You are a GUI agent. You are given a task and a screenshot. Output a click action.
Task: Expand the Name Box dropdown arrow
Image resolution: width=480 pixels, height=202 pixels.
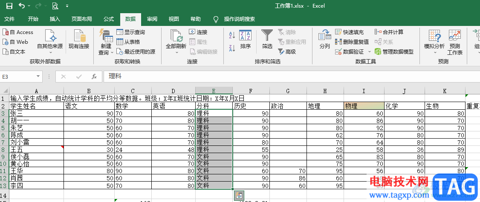point(38,77)
